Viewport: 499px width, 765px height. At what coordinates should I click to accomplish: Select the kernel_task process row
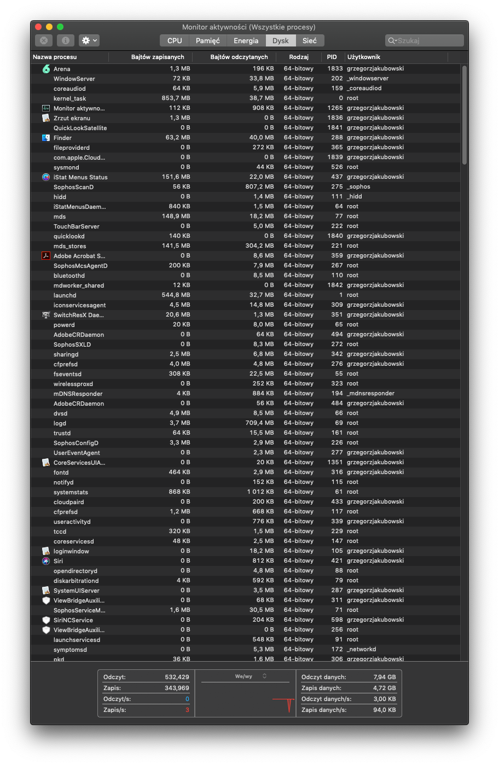pos(70,98)
